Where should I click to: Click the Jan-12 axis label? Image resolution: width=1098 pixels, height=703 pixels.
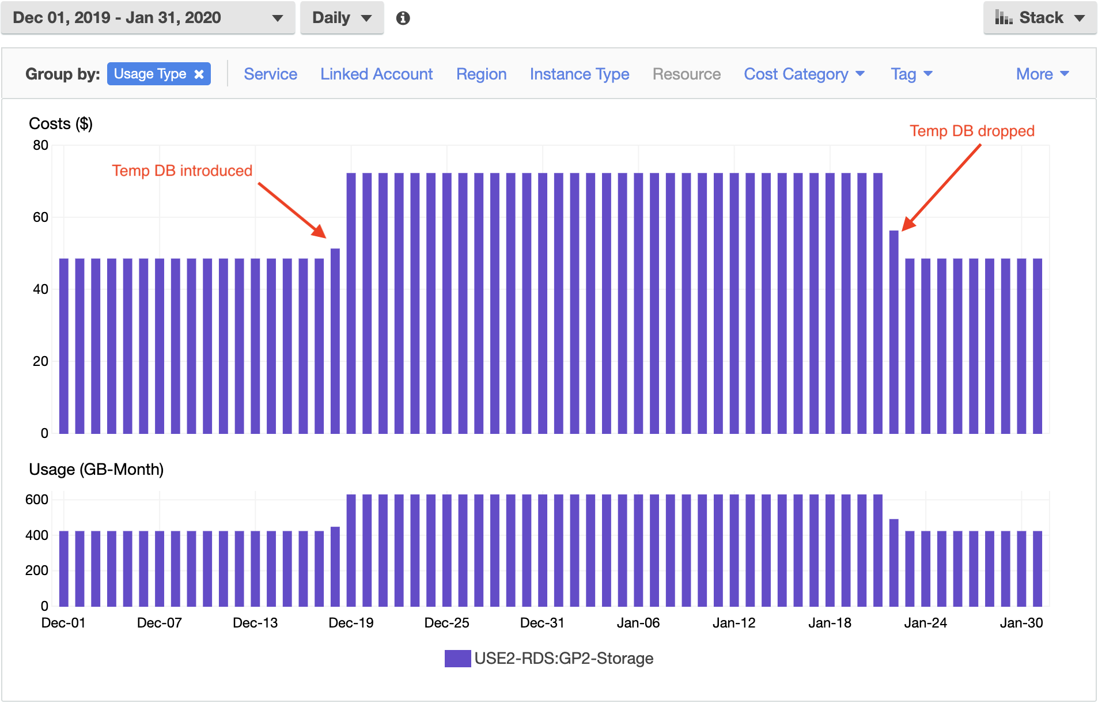pyautogui.click(x=733, y=623)
